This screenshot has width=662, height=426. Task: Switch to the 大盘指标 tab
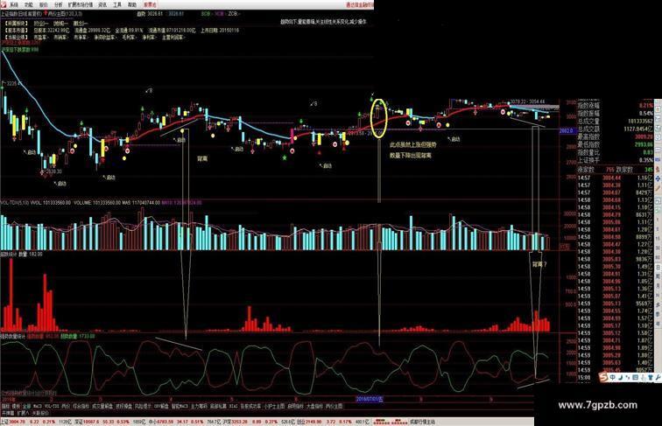(x=313, y=406)
